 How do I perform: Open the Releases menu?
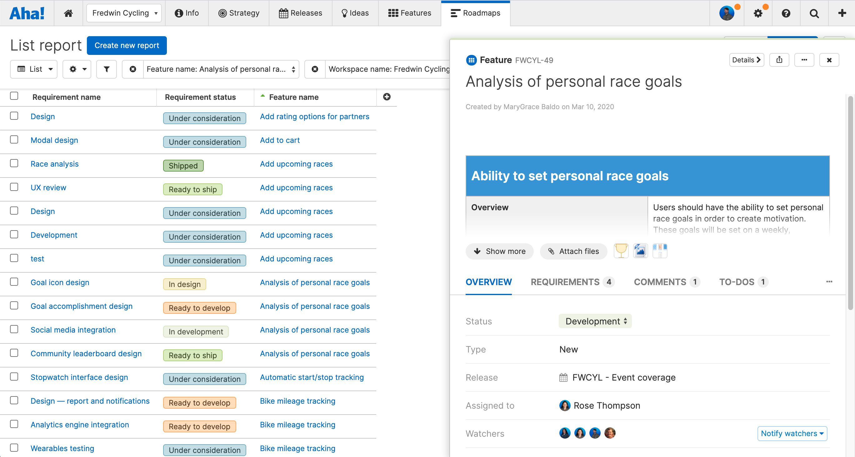point(300,13)
